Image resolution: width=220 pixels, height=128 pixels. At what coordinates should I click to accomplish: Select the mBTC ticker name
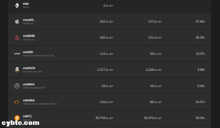pos(28,116)
